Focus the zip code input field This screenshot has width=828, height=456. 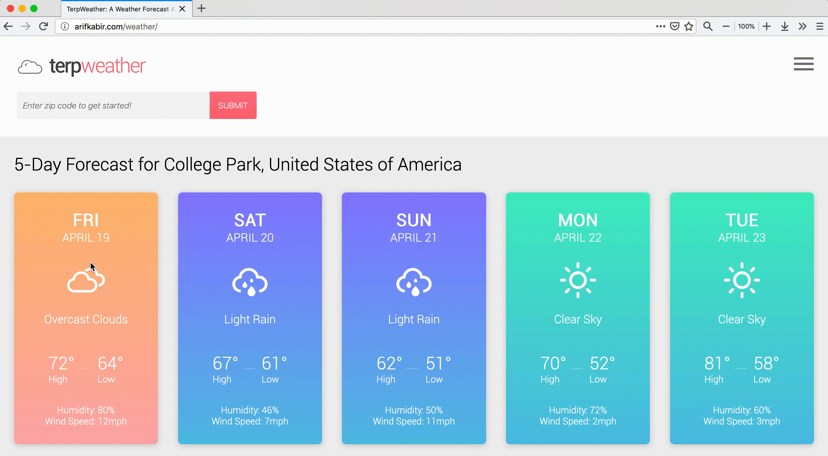click(x=113, y=105)
